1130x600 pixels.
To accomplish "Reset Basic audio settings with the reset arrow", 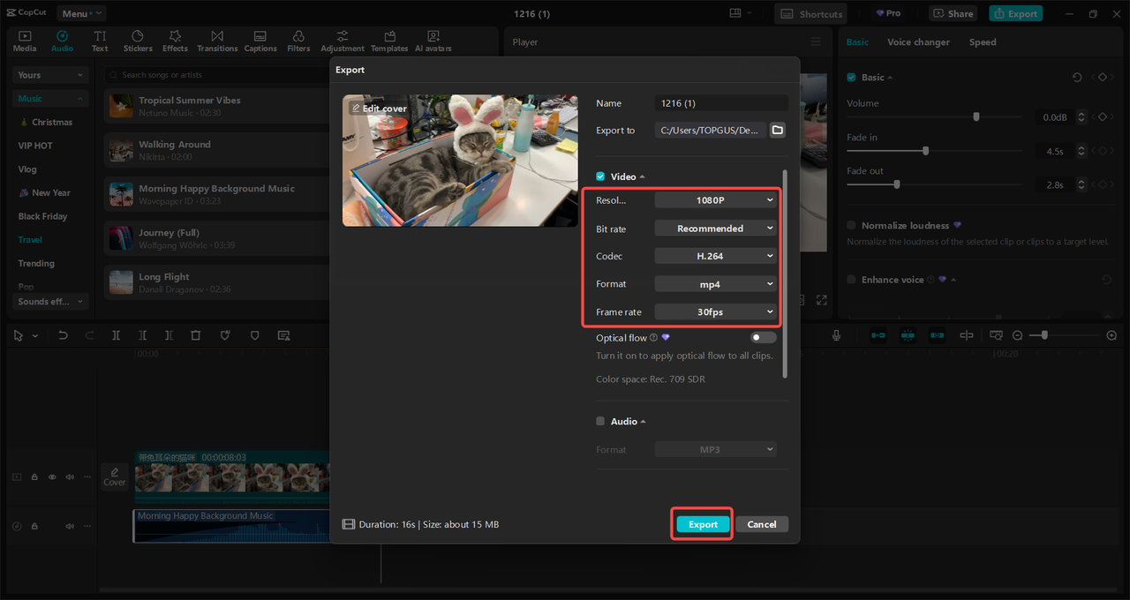I will click(1077, 78).
